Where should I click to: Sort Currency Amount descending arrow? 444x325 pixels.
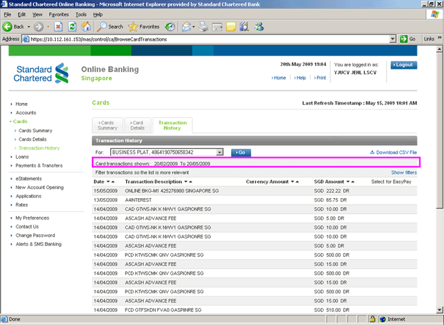[293, 182]
